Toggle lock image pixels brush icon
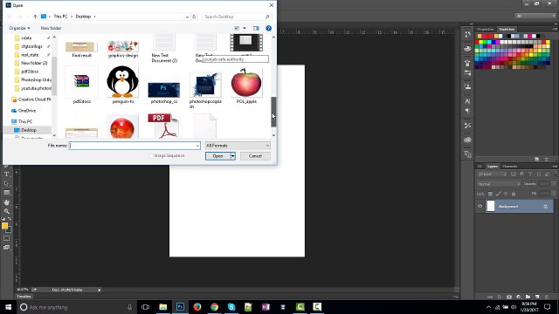The image size is (559, 314). [x=498, y=194]
